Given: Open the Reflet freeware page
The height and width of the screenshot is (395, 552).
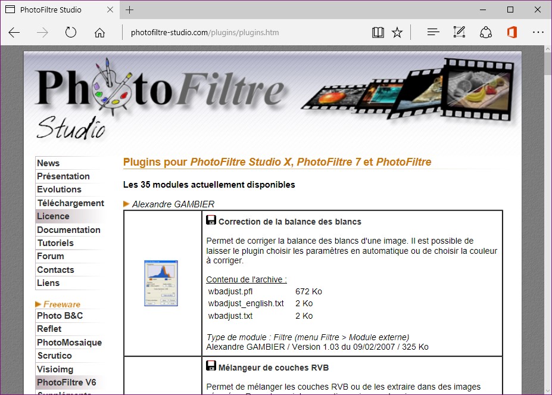Looking at the screenshot, I should click(x=49, y=328).
